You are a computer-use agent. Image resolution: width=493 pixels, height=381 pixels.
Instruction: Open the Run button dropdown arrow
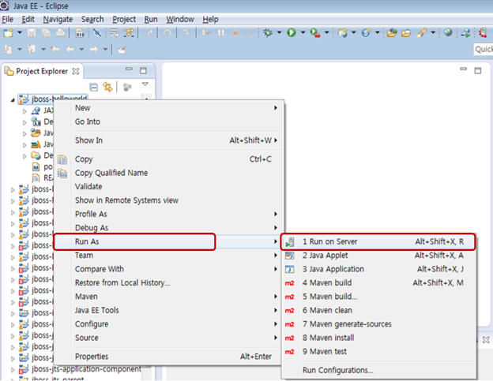(302, 33)
